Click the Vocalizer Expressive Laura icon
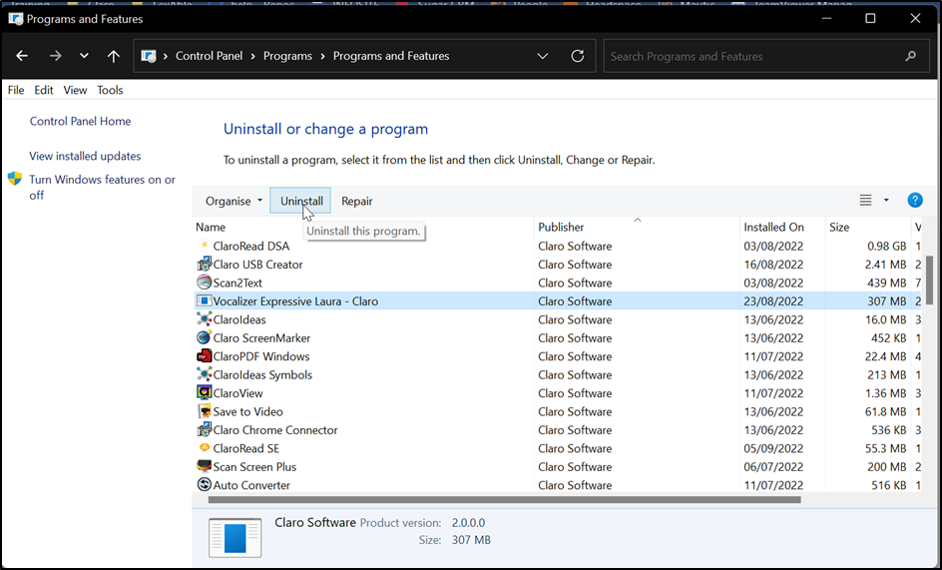The width and height of the screenshot is (942, 570). (x=205, y=300)
